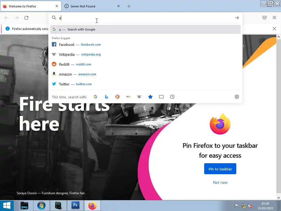Click the page scrollbar down arrow

point(279,198)
